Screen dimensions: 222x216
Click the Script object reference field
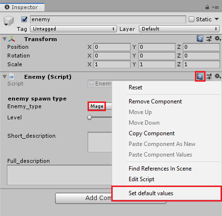point(100,84)
